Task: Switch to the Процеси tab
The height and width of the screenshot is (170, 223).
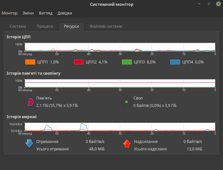Action: click(45, 26)
